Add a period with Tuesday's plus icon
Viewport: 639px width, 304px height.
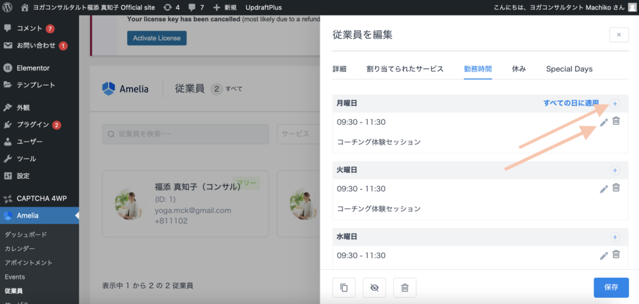(614, 170)
